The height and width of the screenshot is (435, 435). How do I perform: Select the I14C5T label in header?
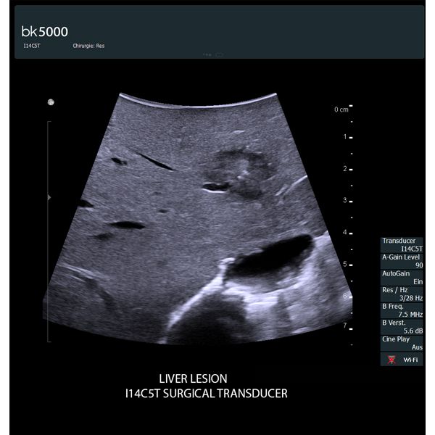(32, 46)
